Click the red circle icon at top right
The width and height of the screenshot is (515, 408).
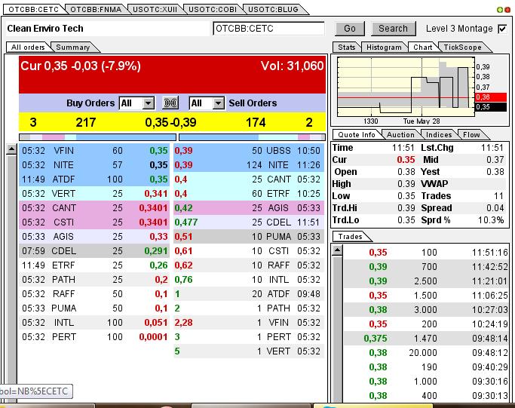click(x=507, y=10)
